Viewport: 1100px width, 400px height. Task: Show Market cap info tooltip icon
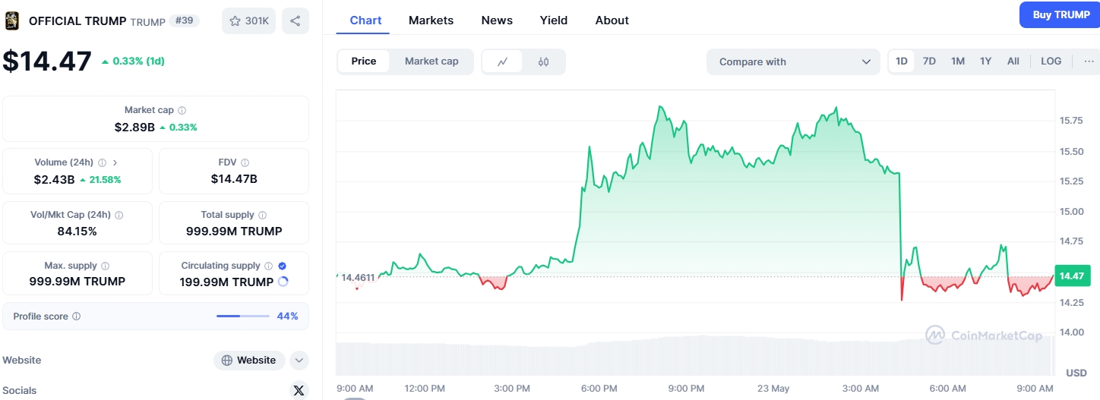pos(182,111)
